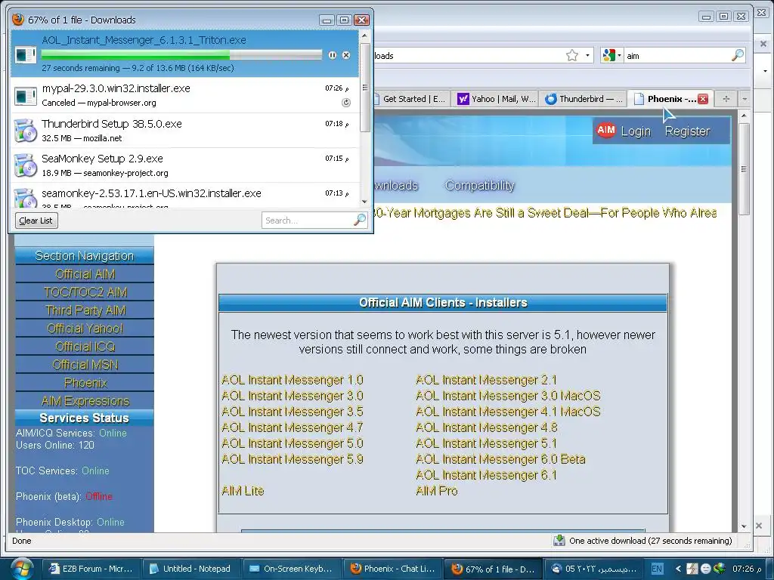Download AIM Lite

pos(243,491)
